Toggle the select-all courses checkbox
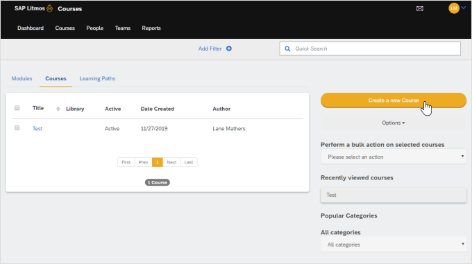The height and width of the screenshot is (264, 472). point(17,108)
